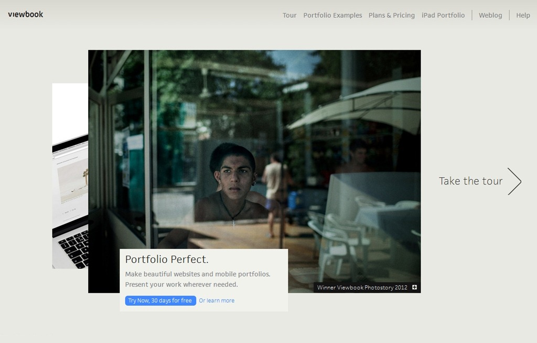The height and width of the screenshot is (343, 537).
Task: Open the Weblog link
Action: [x=490, y=15]
